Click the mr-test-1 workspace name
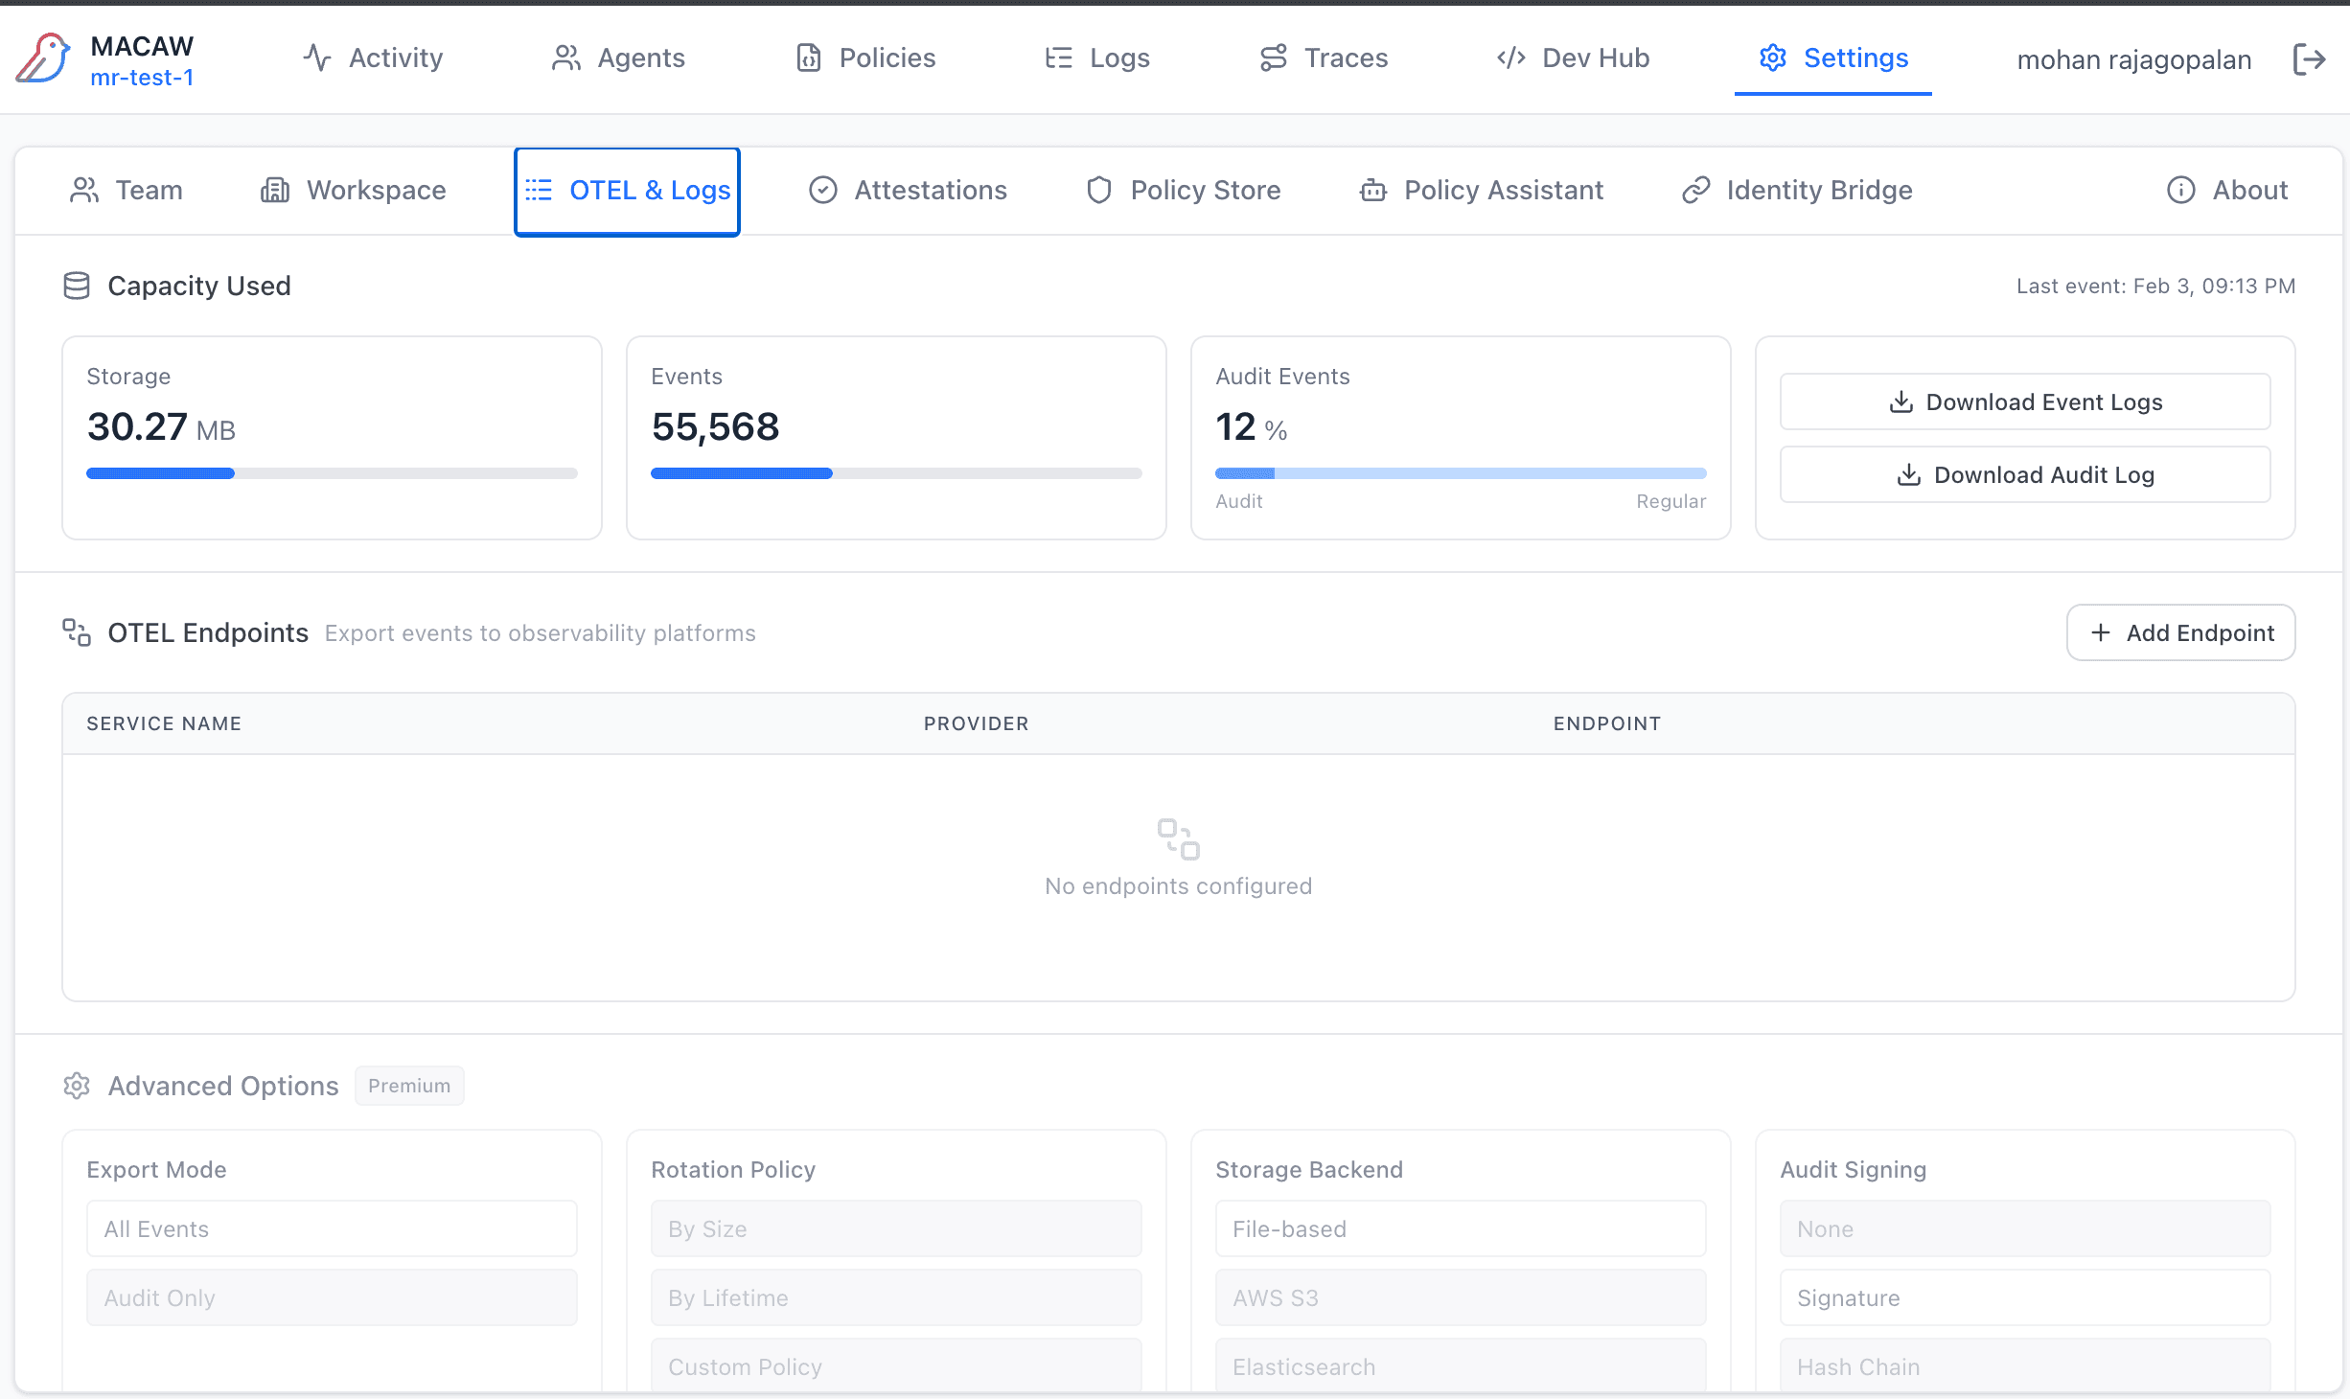 pyautogui.click(x=142, y=78)
